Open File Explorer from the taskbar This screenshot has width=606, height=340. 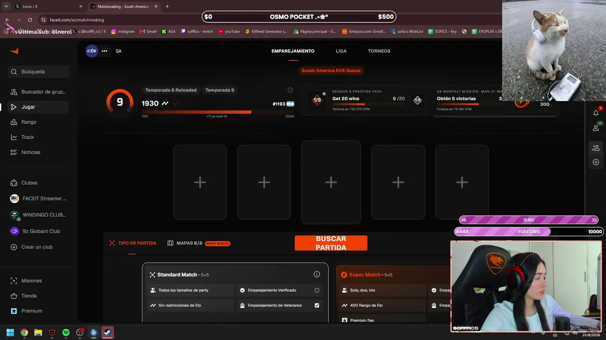tap(38, 332)
